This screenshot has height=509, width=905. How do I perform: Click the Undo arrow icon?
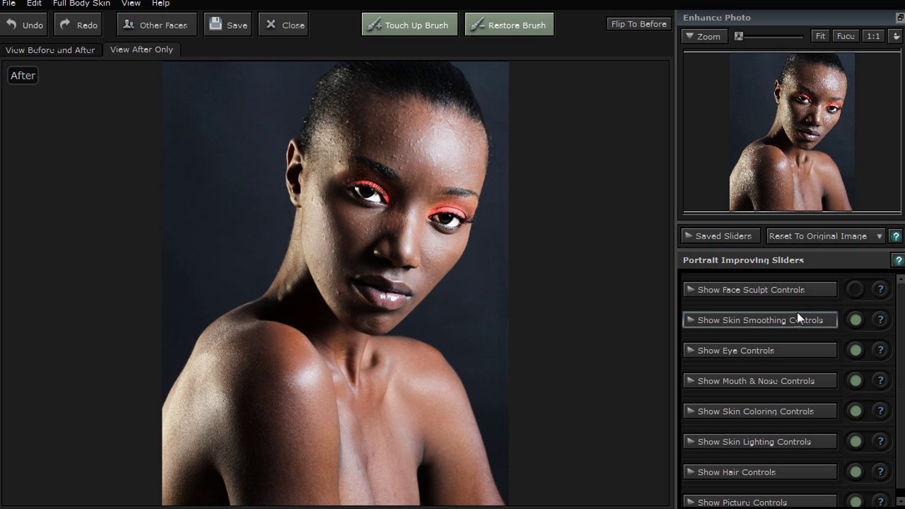tap(12, 25)
